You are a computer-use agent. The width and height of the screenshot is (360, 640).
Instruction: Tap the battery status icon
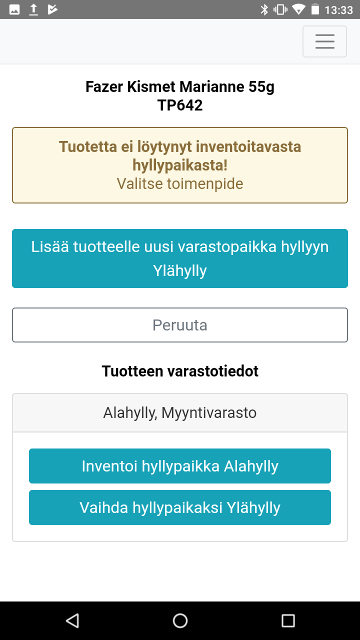tap(315, 9)
